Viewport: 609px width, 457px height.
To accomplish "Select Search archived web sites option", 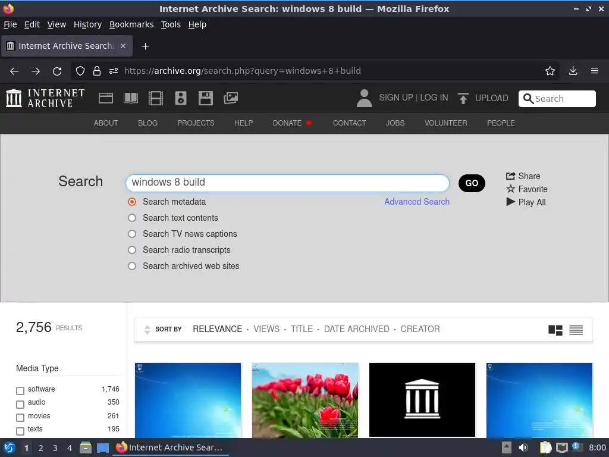I will [132, 266].
